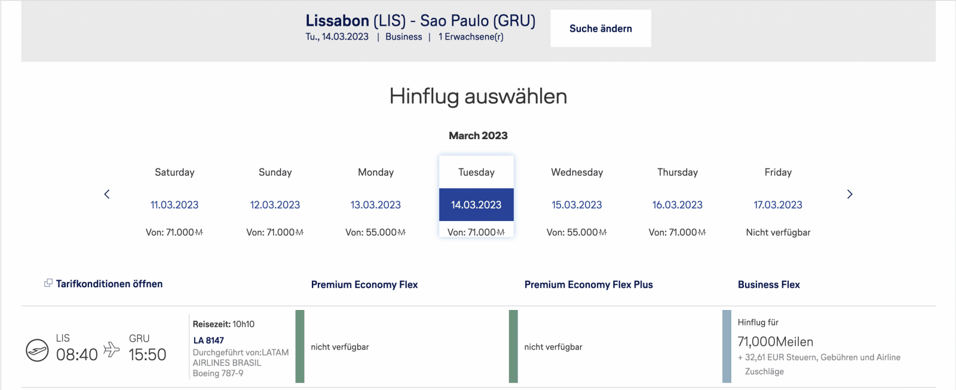956x390 pixels.
Task: Click the Business Flex column header
Action: point(768,285)
